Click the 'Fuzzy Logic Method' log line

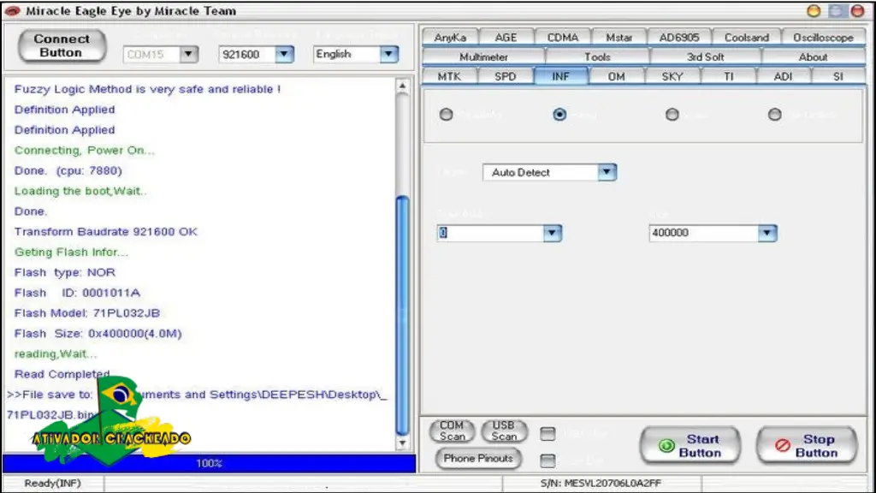[x=147, y=89]
